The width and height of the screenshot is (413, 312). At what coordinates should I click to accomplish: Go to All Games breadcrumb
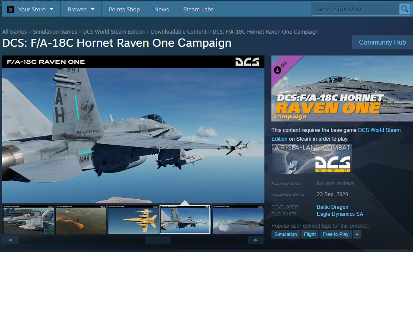[x=14, y=32]
